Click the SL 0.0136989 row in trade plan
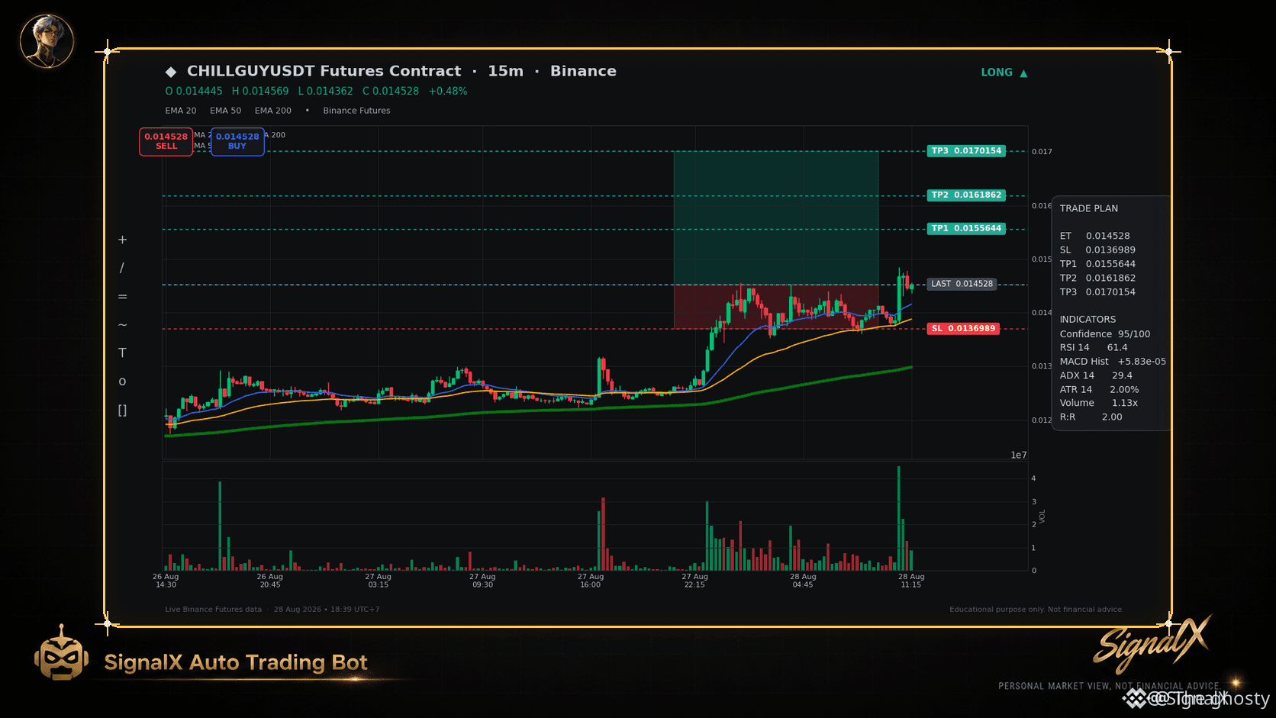Screen dimensions: 1276x718 [1097, 250]
